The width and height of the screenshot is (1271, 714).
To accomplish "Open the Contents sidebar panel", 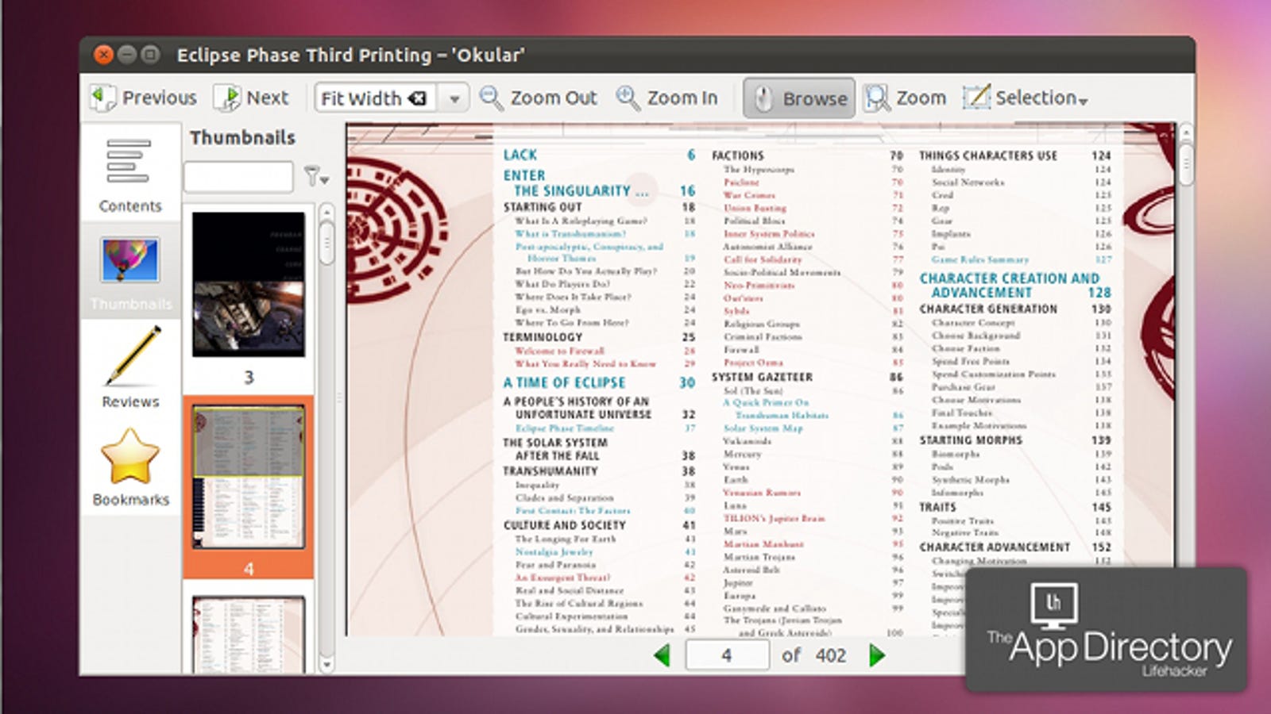I will [x=130, y=175].
